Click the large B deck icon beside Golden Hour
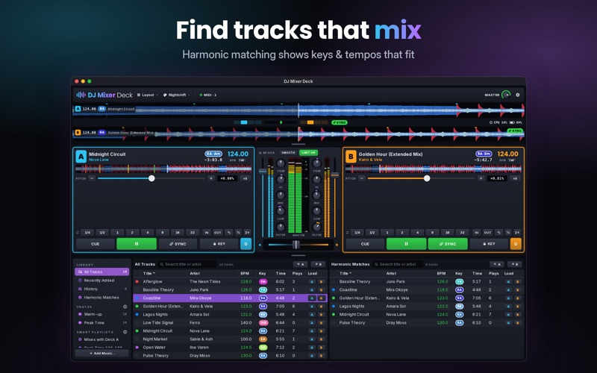This screenshot has height=373, width=597. [x=351, y=157]
